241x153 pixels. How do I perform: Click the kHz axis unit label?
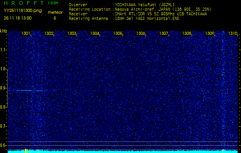pyautogui.click(x=3, y=31)
